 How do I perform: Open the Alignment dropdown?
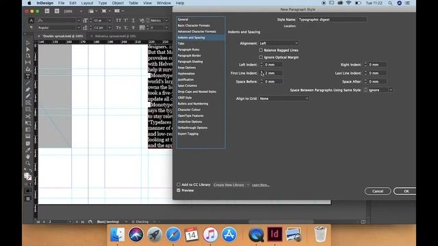[x=279, y=43]
